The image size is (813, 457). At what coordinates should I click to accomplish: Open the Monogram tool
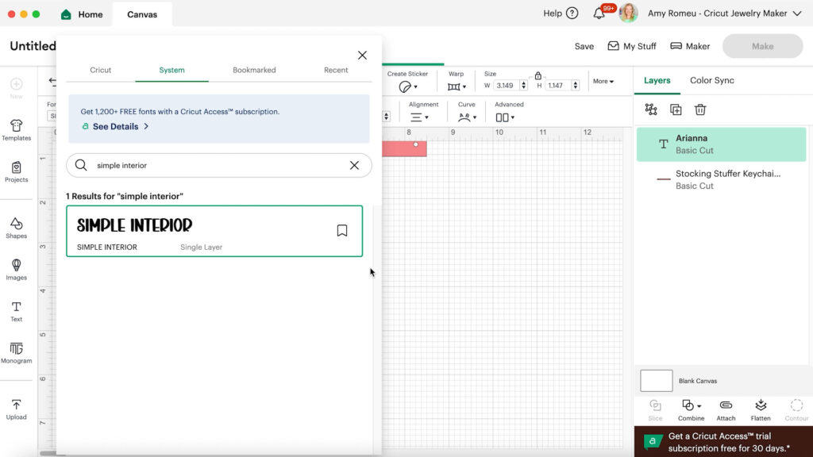click(x=16, y=353)
